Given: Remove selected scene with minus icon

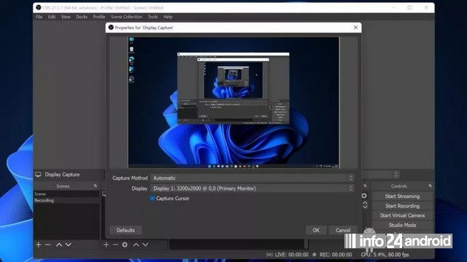Looking at the screenshot, I should [x=47, y=245].
